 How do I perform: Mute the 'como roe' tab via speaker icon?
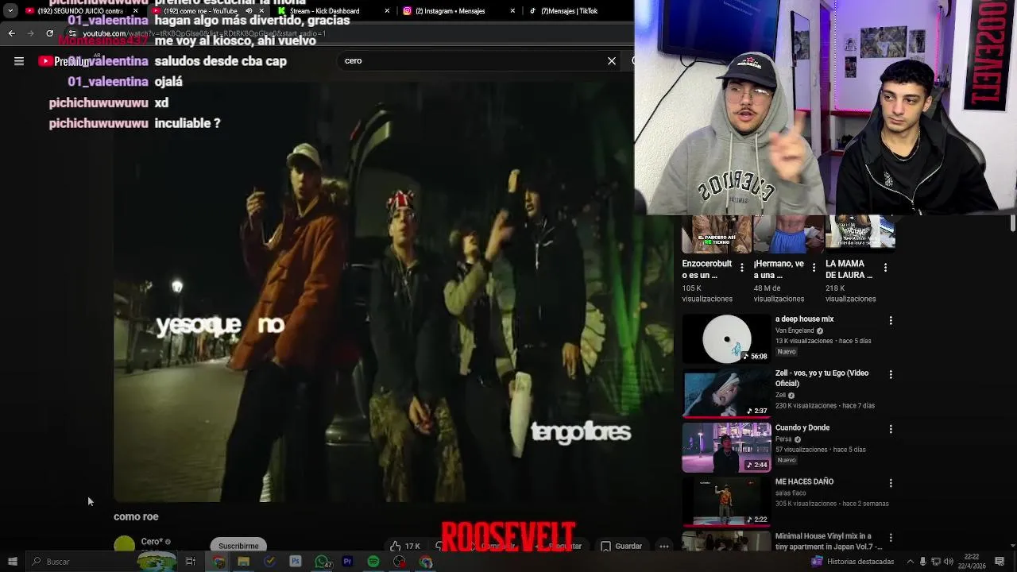coord(248,11)
